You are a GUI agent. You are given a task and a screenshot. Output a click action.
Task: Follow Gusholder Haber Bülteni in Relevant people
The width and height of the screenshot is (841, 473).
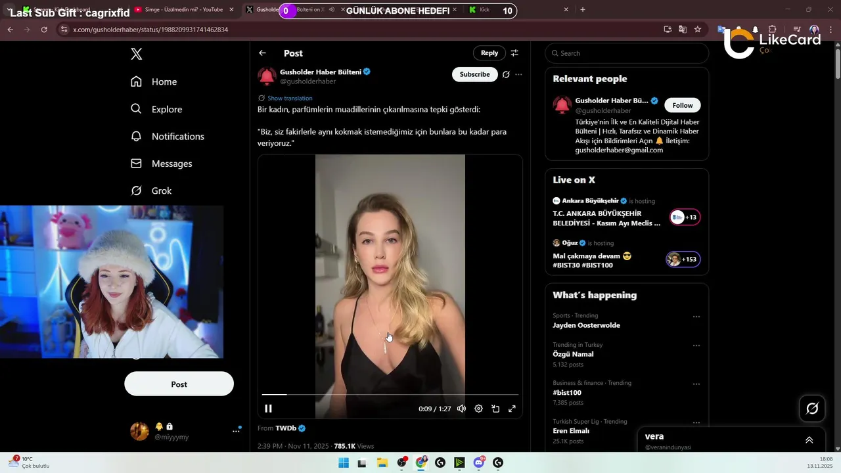(682, 105)
